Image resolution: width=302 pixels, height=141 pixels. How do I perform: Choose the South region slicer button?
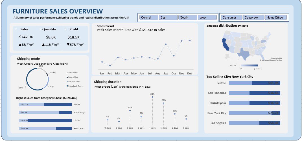188,17
